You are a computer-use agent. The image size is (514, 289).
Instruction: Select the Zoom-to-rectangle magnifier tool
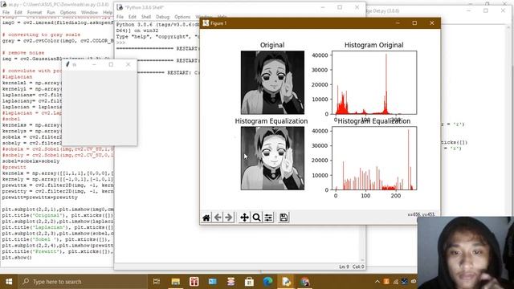256,218
